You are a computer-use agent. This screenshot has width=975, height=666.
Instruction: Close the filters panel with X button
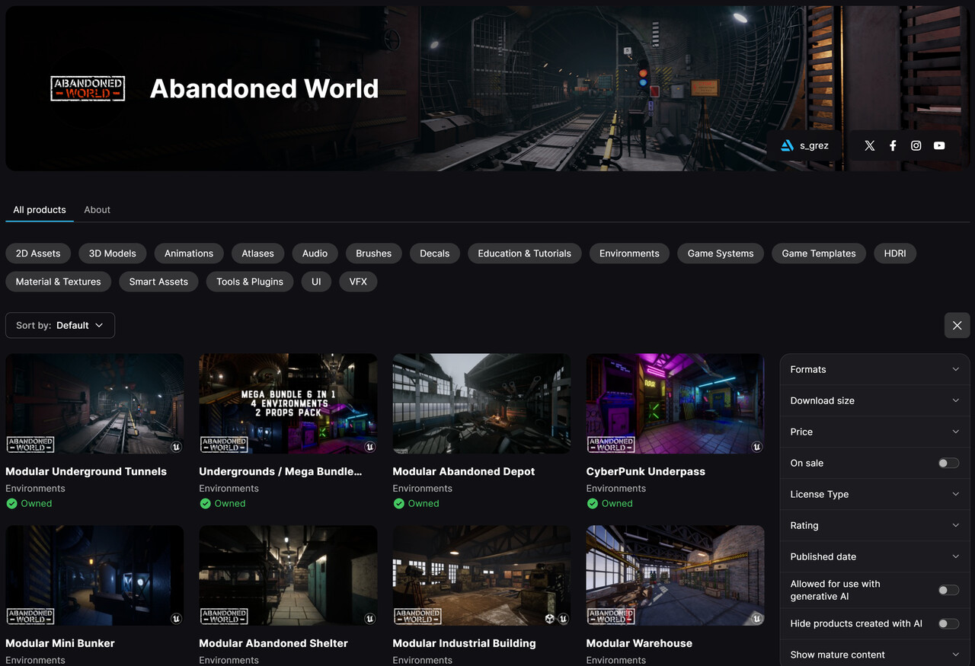click(x=957, y=325)
